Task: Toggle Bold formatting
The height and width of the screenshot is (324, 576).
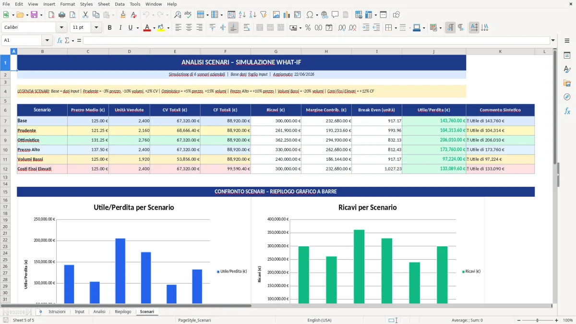Action: click(109, 28)
